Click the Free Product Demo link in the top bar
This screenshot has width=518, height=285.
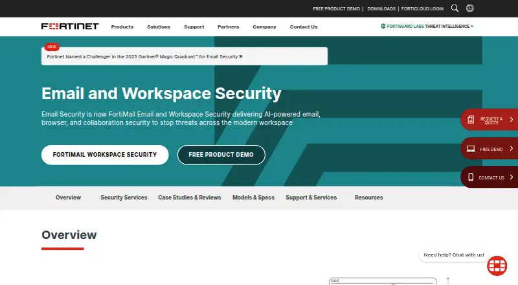click(336, 9)
